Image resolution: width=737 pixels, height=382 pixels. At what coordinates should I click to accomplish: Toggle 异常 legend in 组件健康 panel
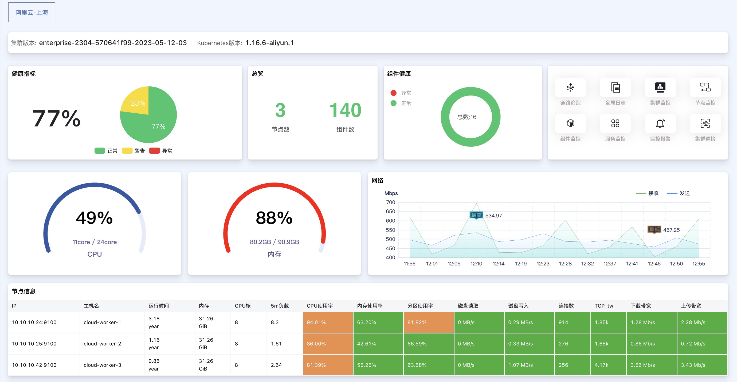point(401,93)
